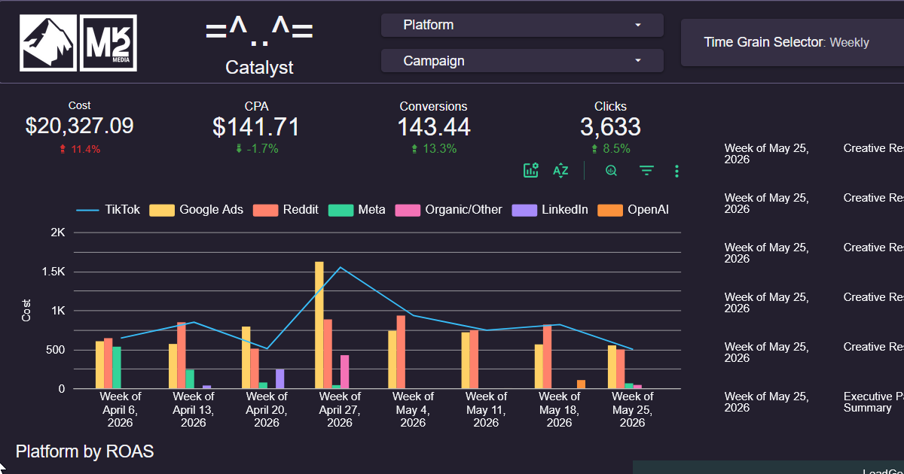Click the Platform dropdown arrow
The width and height of the screenshot is (904, 474).
tap(638, 25)
